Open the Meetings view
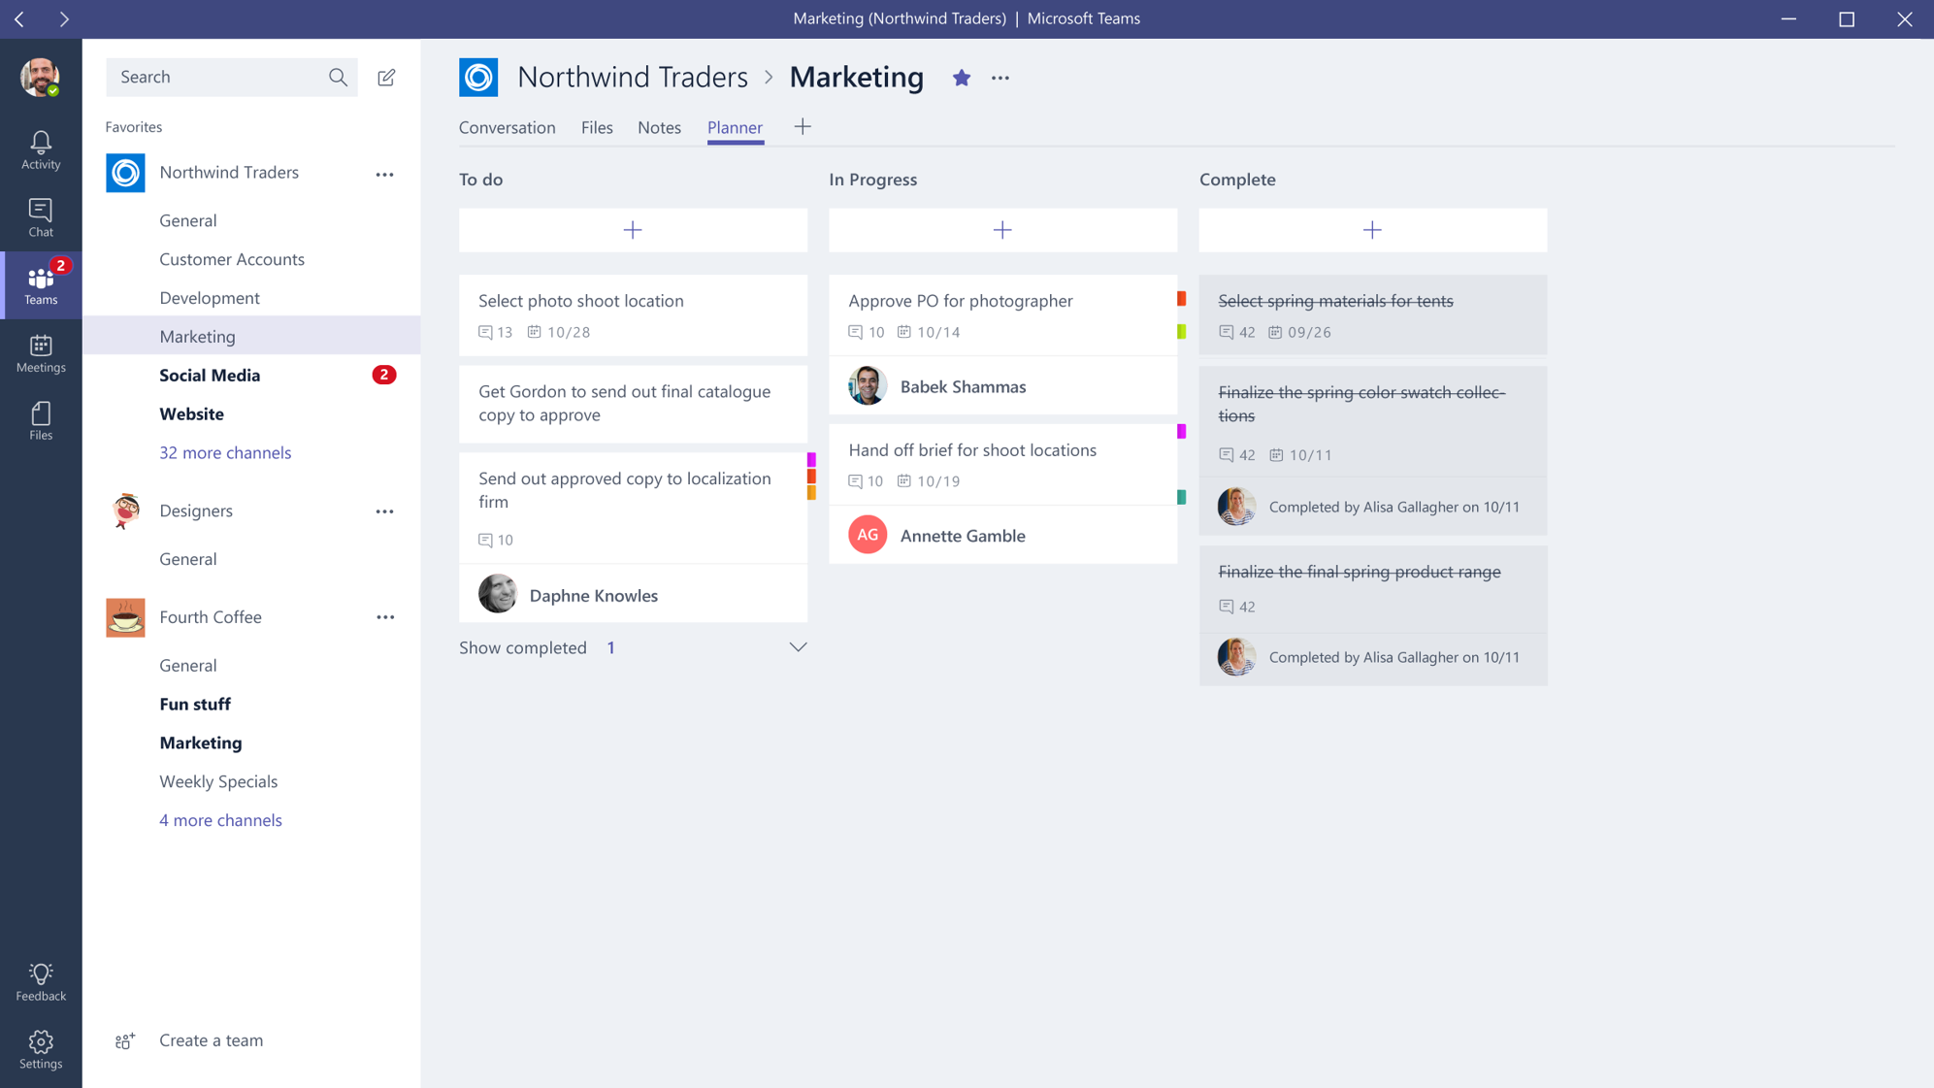Viewport: 1934px width, 1088px height. click(40, 351)
